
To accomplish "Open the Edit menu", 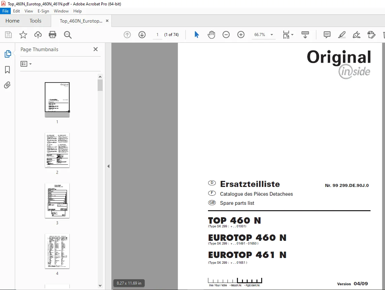I will 16,11.
